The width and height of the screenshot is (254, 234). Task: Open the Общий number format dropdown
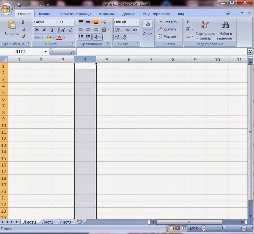(x=137, y=22)
